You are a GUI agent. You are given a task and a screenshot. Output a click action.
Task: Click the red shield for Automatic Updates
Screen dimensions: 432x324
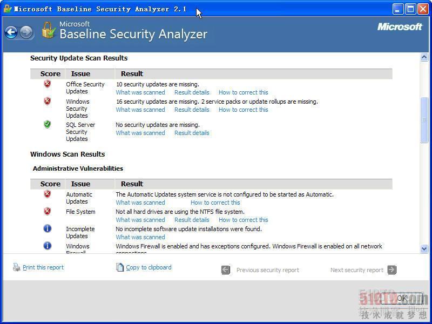[48, 194]
